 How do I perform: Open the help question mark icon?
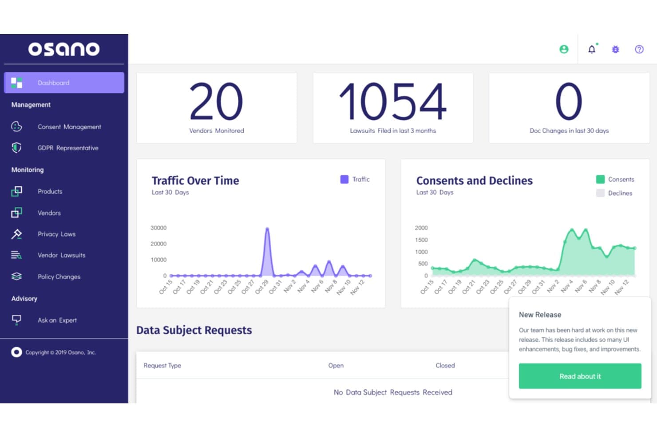pos(639,49)
